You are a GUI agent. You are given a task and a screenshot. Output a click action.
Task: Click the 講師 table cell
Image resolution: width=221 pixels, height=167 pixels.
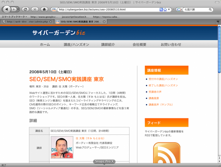(39, 148)
